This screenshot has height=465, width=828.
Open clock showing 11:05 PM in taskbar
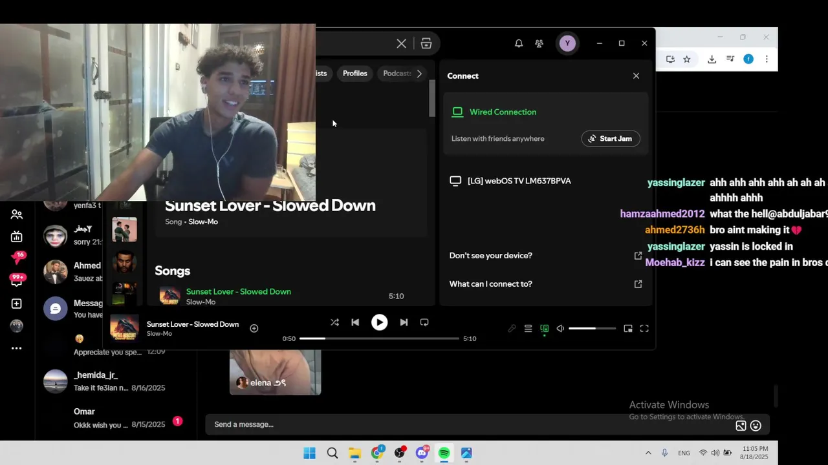pos(756,453)
